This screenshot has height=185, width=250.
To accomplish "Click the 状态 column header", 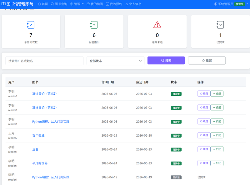I will [x=174, y=82].
